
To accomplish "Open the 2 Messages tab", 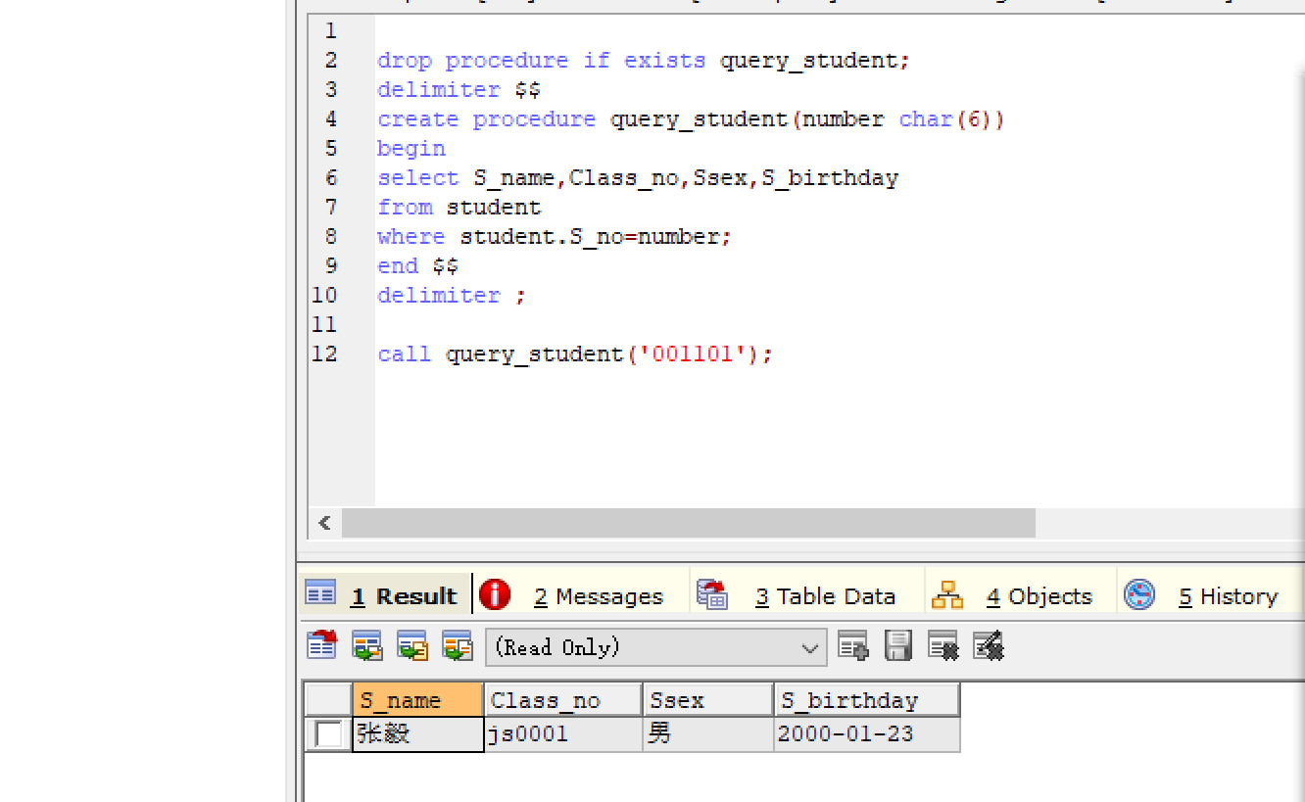I will tap(581, 595).
